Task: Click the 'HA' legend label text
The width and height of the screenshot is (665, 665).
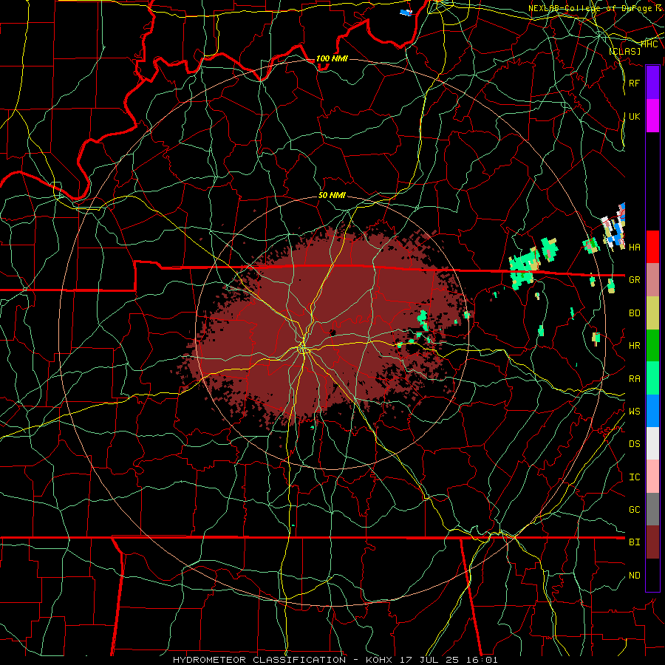Action: click(634, 248)
